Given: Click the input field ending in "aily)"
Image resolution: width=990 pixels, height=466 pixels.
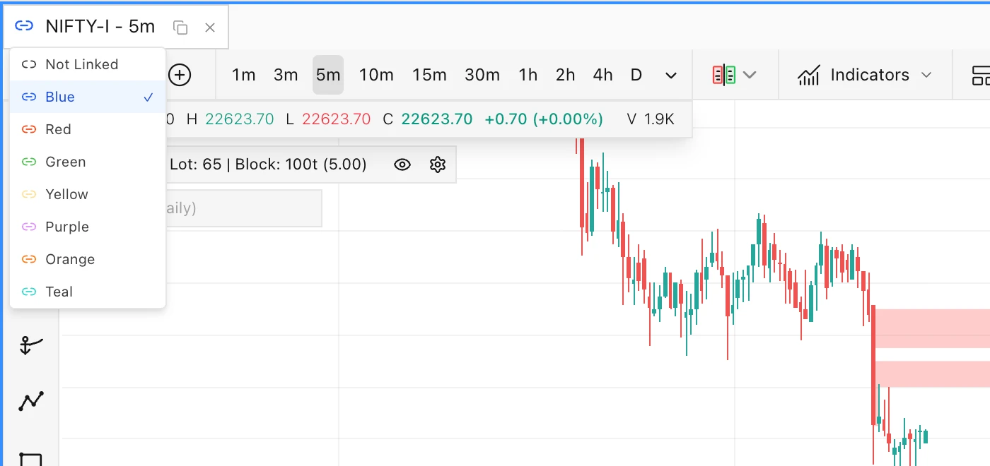Looking at the screenshot, I should [243, 208].
